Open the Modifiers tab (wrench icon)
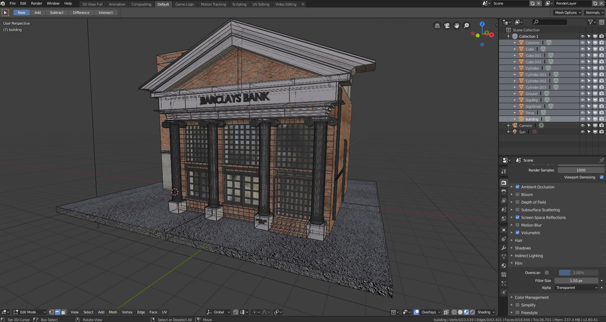 coord(504,248)
